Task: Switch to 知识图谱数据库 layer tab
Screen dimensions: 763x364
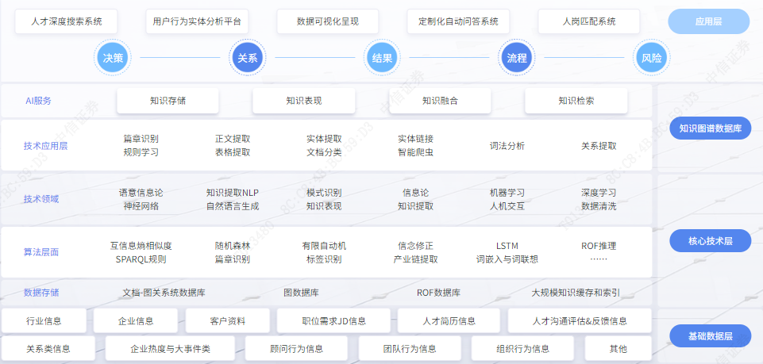Action: pyautogui.click(x=709, y=128)
